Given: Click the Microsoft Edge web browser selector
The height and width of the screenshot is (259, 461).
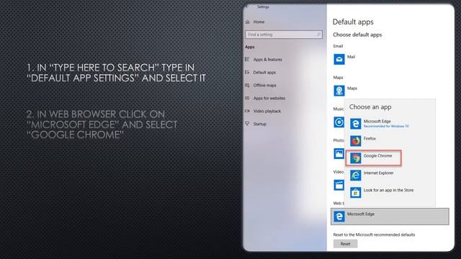Looking at the screenshot, I should pyautogui.click(x=390, y=217).
